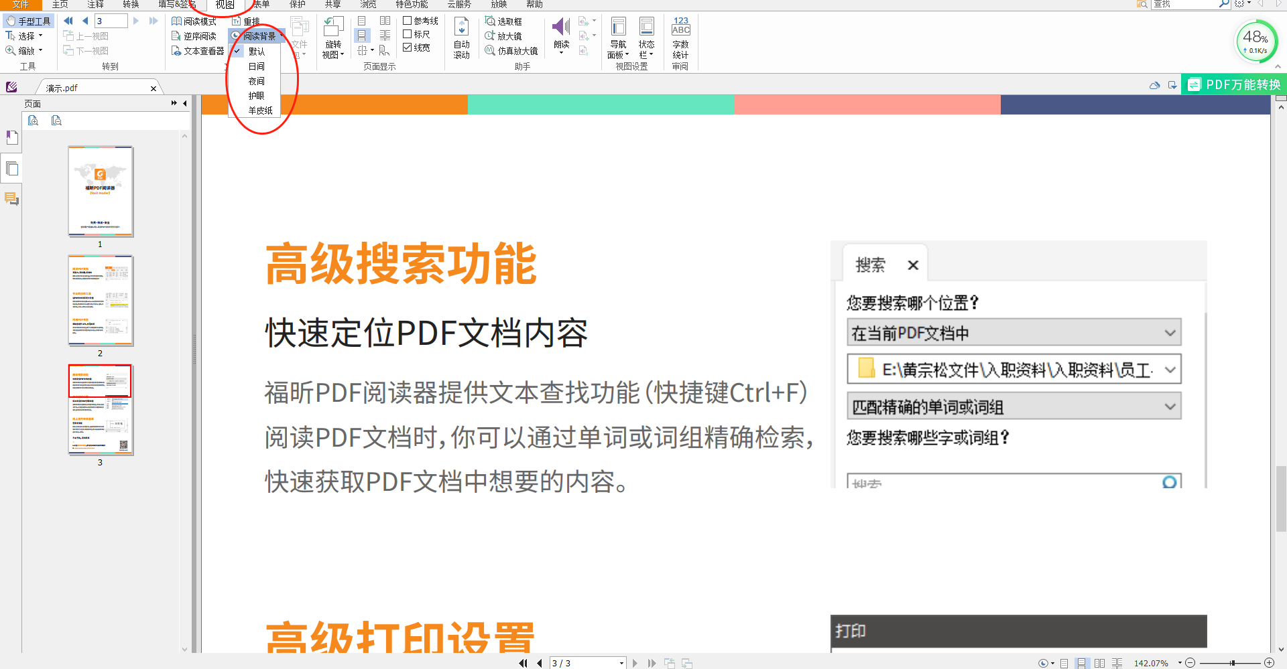Enable 逆序阅读 reverse reading
The height and width of the screenshot is (669, 1287).
click(195, 35)
